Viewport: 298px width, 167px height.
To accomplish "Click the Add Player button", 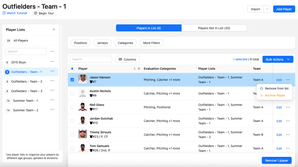I will [x=284, y=9].
